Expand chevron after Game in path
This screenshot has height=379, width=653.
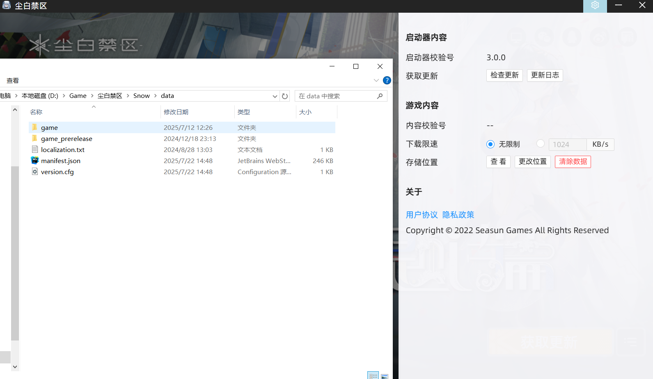(x=92, y=95)
